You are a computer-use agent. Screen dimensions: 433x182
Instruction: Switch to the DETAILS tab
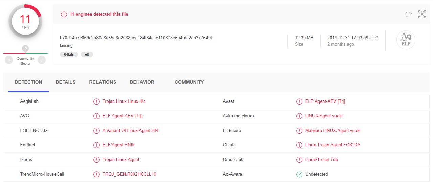(x=66, y=82)
